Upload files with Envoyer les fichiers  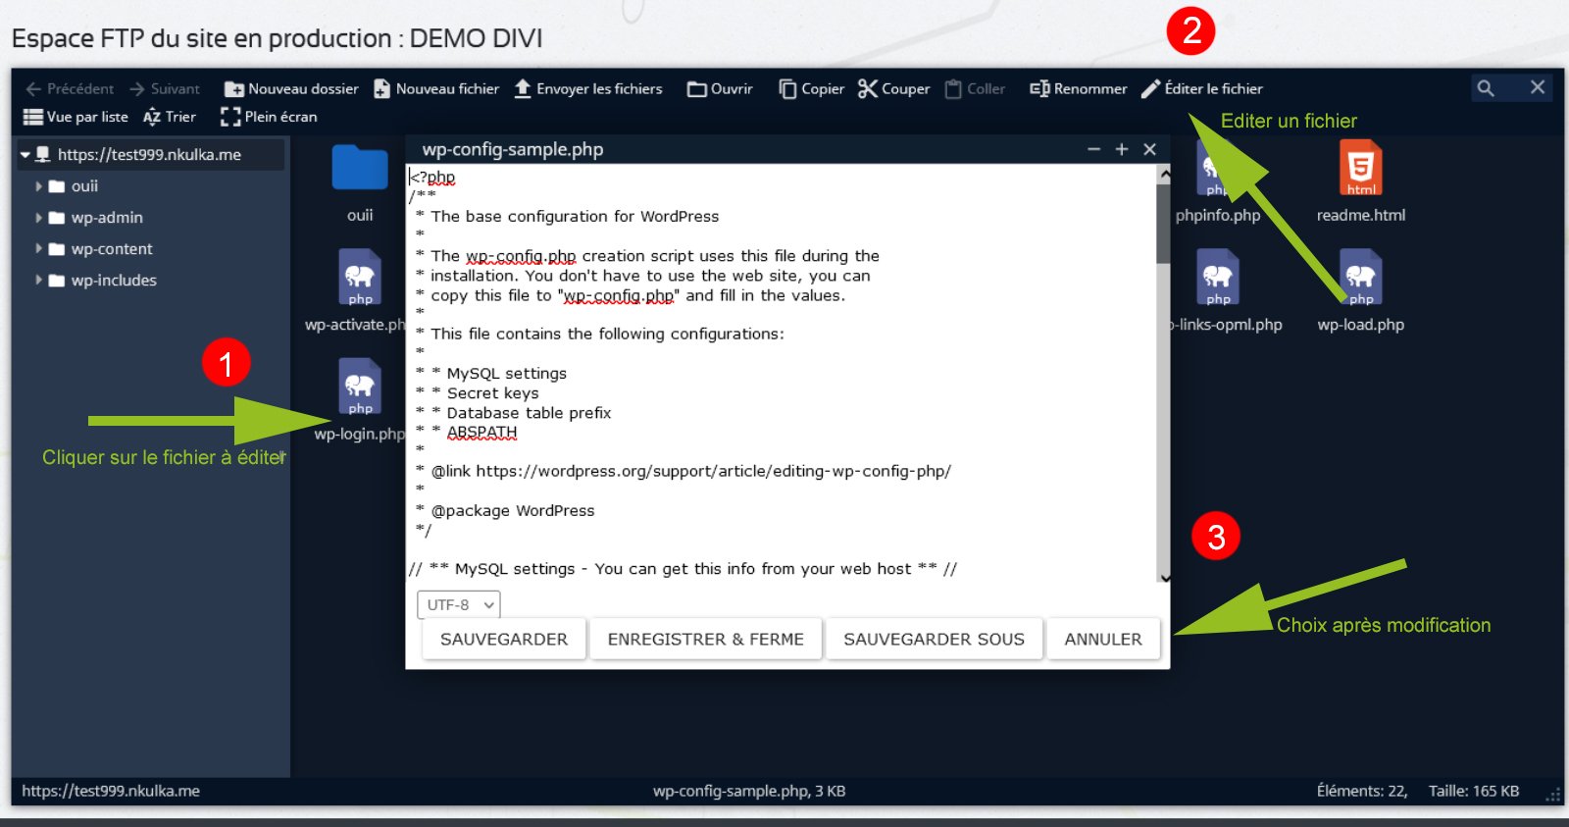[x=588, y=88]
